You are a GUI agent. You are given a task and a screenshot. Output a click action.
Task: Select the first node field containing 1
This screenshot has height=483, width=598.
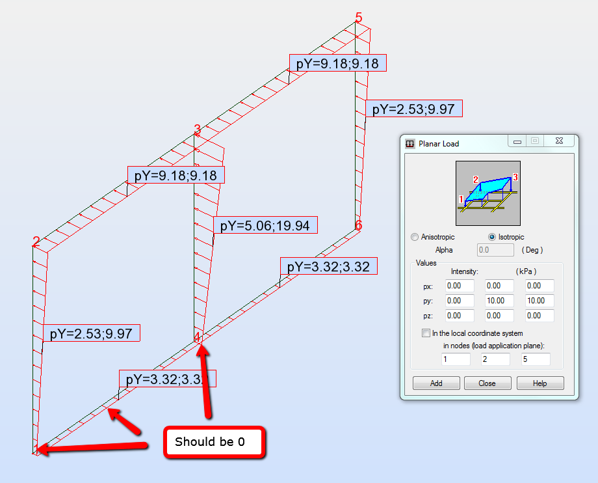pyautogui.click(x=455, y=359)
